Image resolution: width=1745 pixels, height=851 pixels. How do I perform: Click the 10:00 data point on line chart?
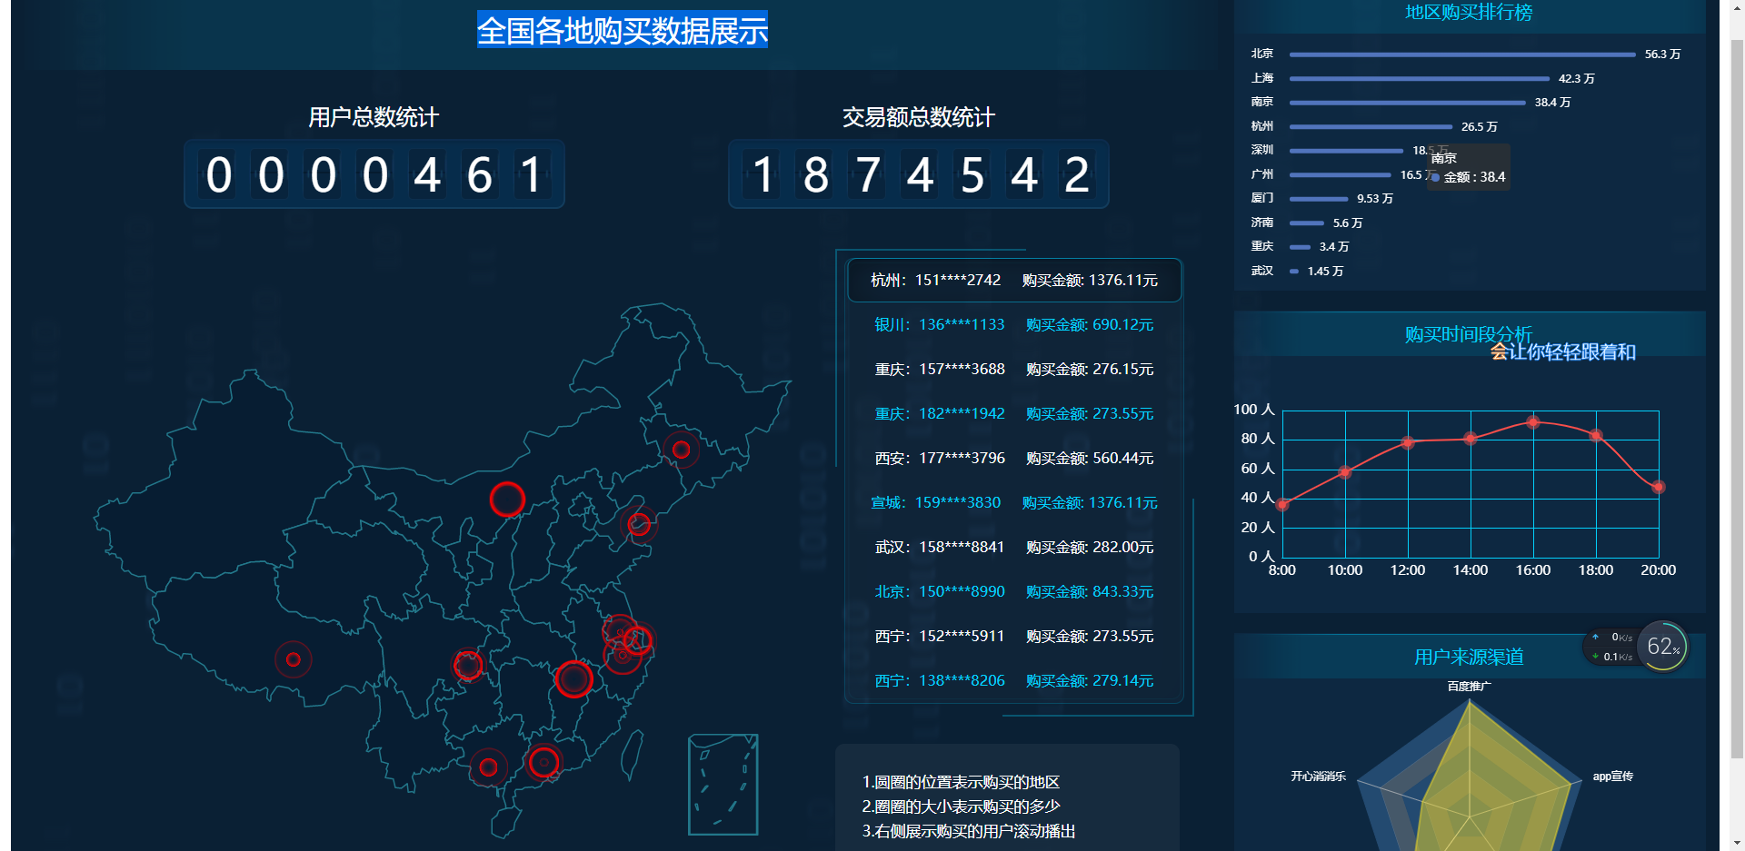click(x=1345, y=471)
